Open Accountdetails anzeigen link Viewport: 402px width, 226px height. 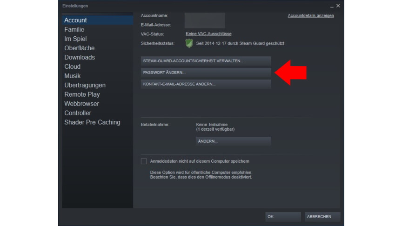tap(311, 16)
